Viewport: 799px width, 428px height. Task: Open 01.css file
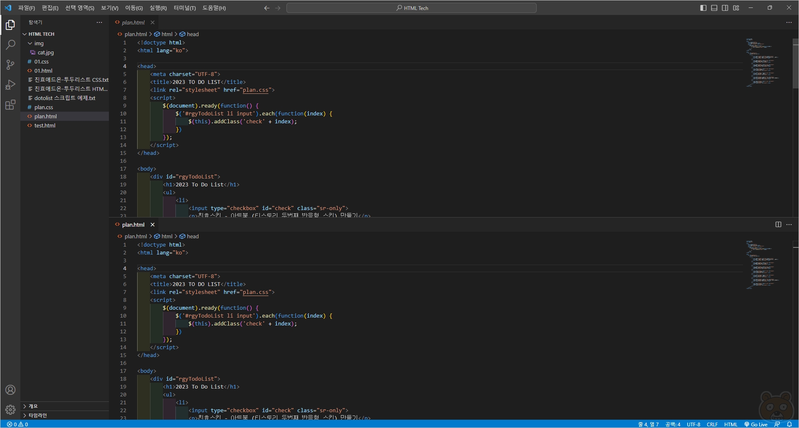pyautogui.click(x=65, y=61)
